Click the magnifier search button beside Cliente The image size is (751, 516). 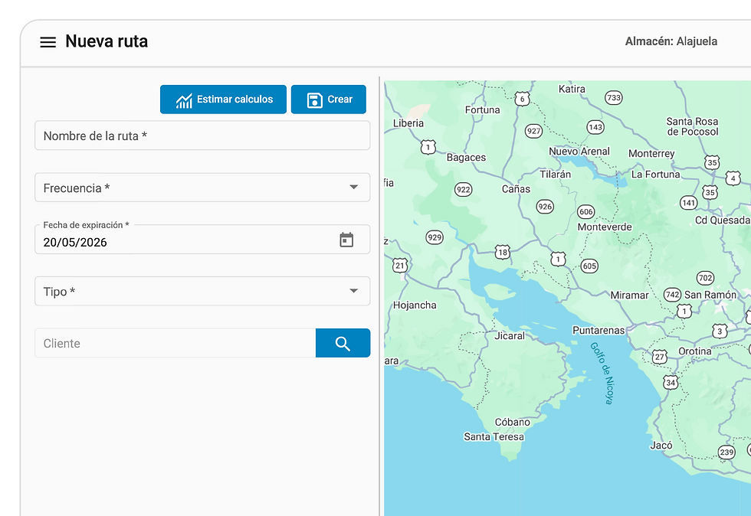point(343,343)
